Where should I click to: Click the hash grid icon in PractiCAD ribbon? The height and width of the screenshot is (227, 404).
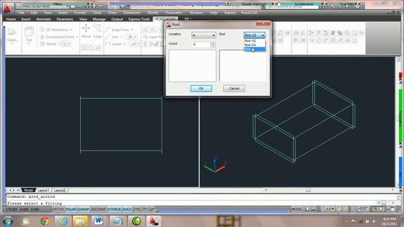point(333,33)
